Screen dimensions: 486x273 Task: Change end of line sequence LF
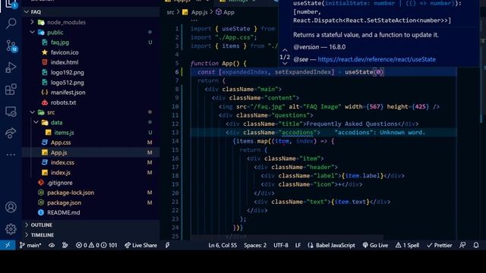coord(298,245)
